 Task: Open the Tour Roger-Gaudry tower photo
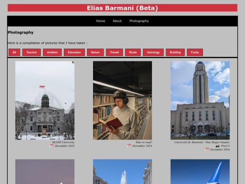point(200,100)
